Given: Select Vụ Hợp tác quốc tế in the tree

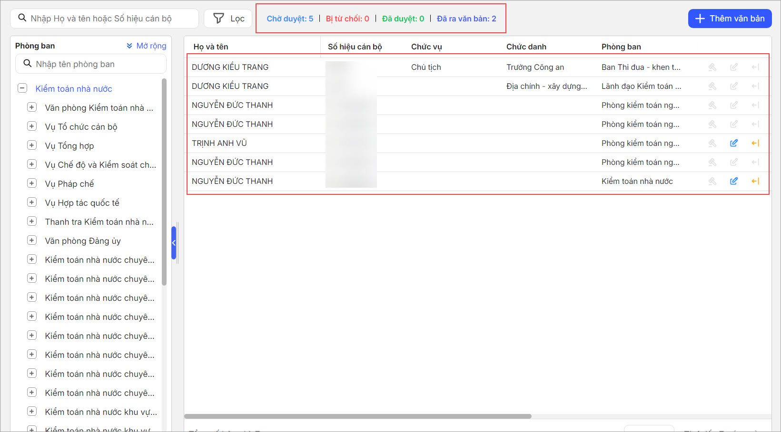Looking at the screenshot, I should click(82, 203).
